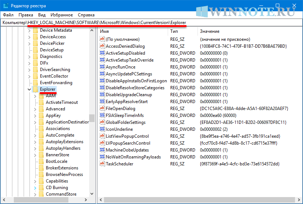Expand the DeviceAccess key
The image size is (303, 204).
pyautogui.click(x=29, y=37)
